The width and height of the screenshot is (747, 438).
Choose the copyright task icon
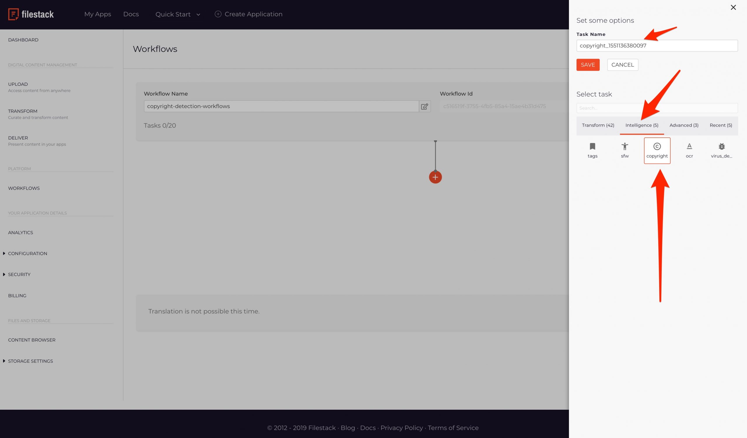click(657, 150)
